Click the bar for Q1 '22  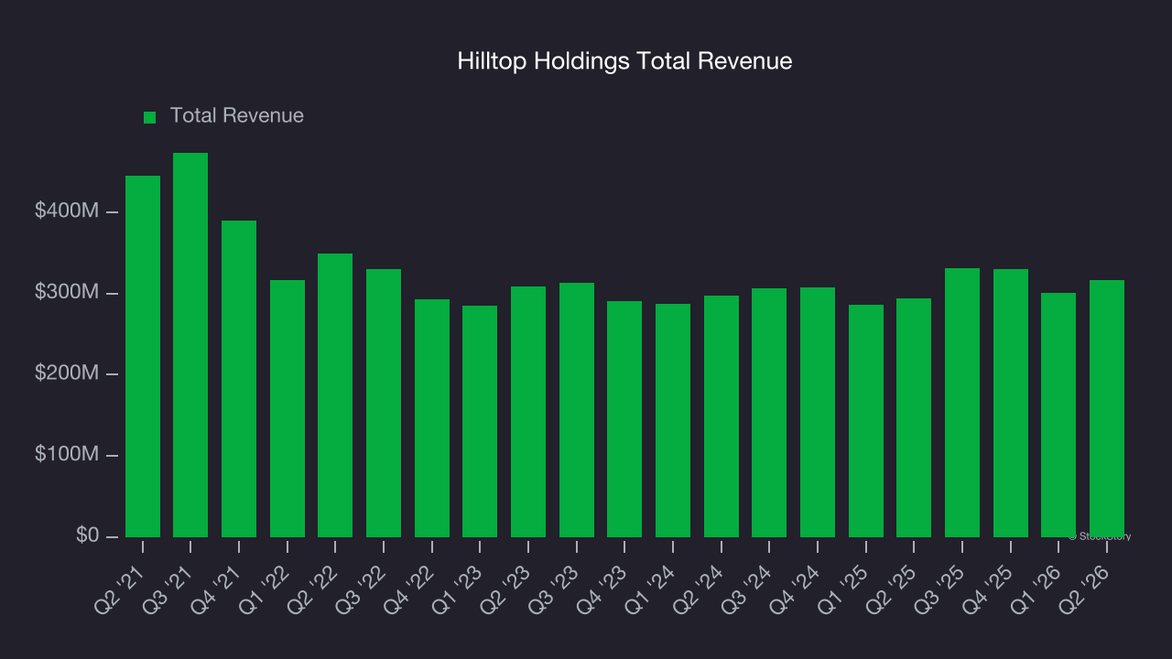tap(288, 408)
